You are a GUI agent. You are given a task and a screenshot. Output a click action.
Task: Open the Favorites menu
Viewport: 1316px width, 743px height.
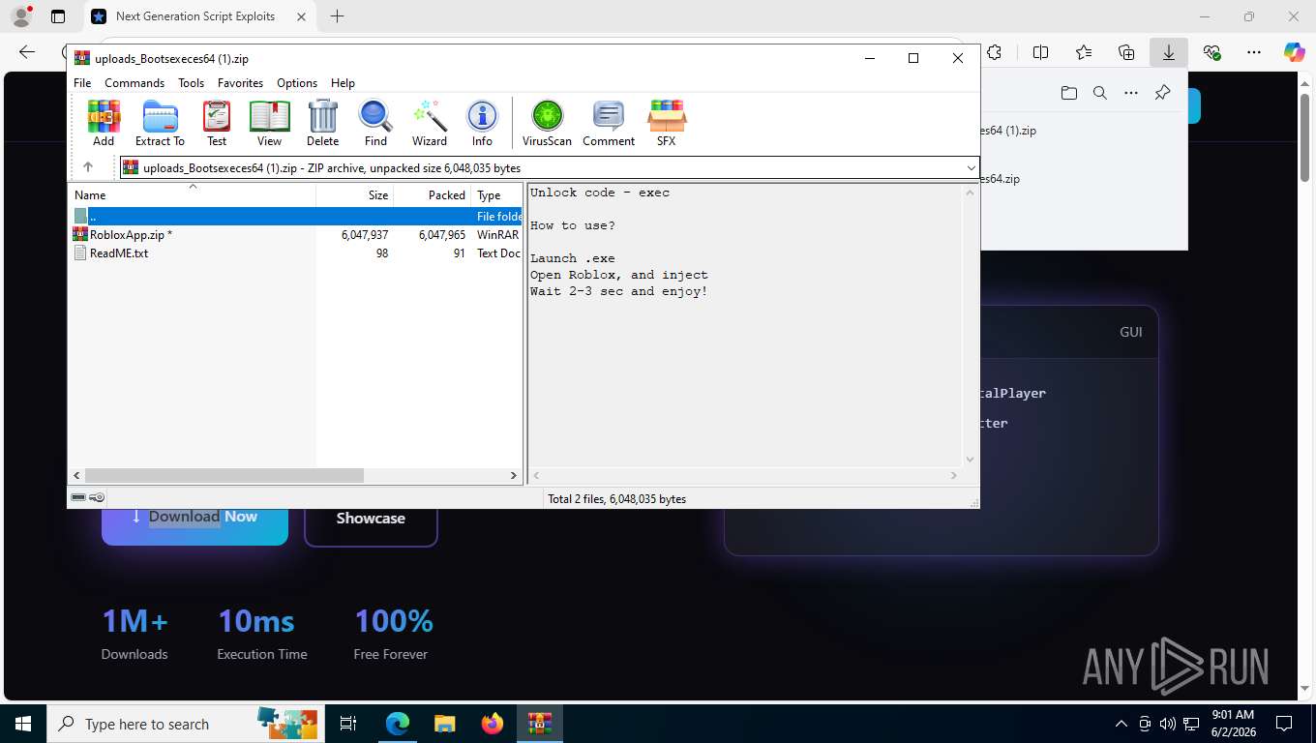(240, 83)
